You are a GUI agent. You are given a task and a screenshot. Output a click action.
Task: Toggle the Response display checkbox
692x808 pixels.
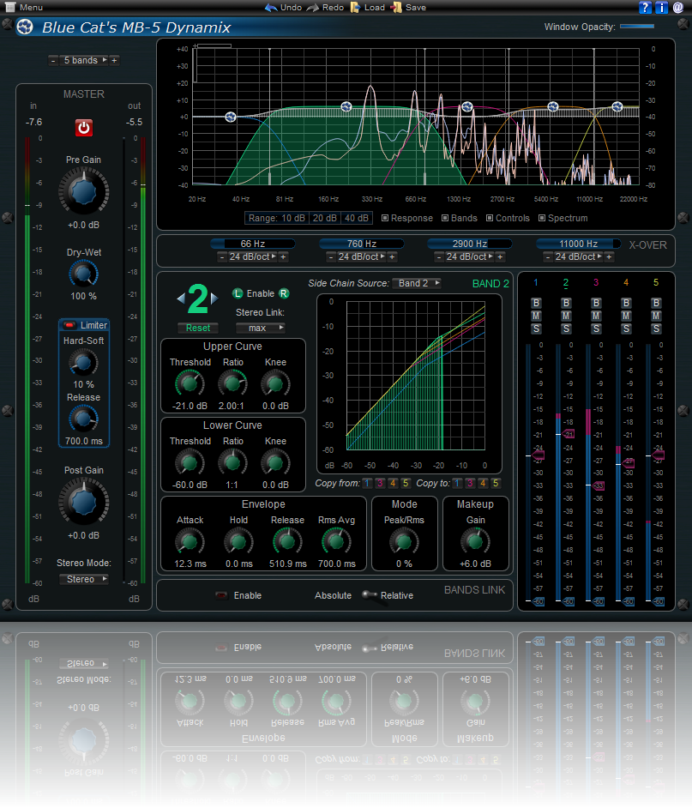coord(385,218)
